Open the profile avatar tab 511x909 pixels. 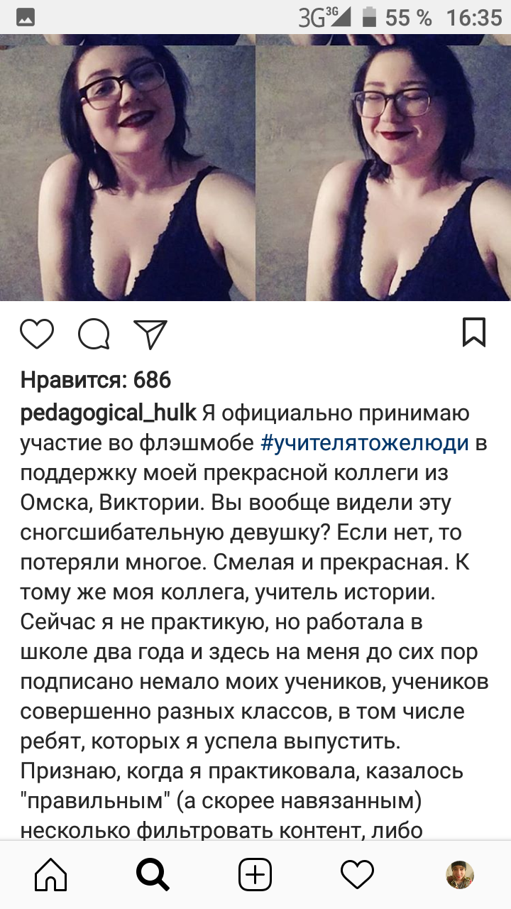[460, 875]
